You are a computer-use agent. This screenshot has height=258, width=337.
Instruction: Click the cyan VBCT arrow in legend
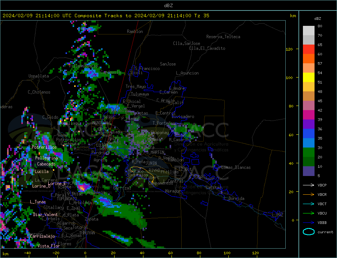pos(309,204)
